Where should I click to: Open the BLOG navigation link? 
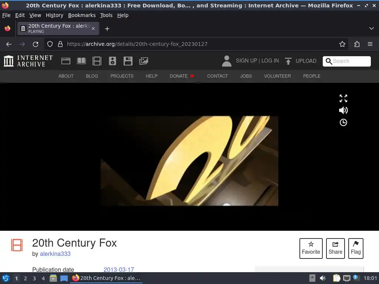click(92, 76)
